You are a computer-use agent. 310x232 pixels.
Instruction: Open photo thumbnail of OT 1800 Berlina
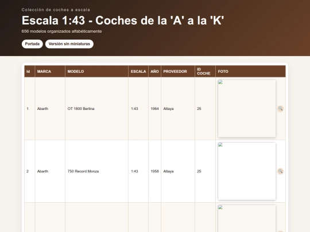click(x=247, y=108)
